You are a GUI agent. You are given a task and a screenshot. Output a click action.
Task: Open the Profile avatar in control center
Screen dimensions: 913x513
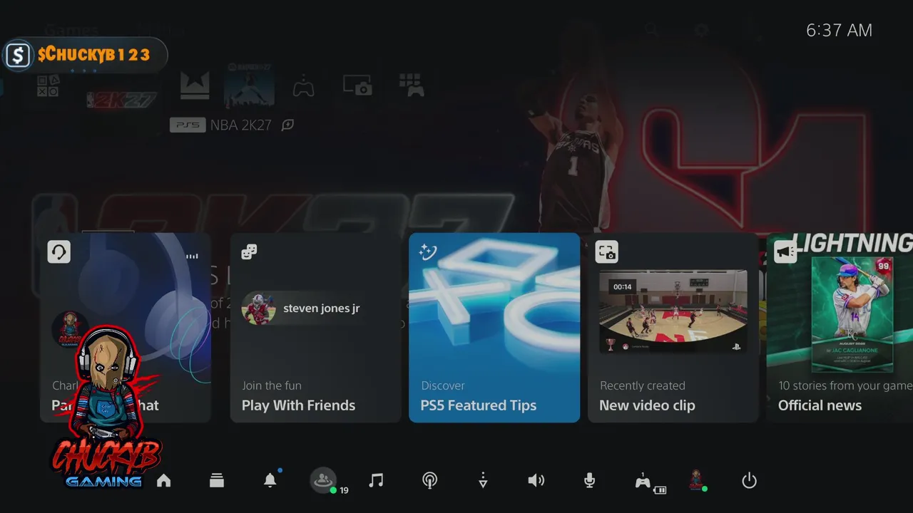(x=697, y=480)
